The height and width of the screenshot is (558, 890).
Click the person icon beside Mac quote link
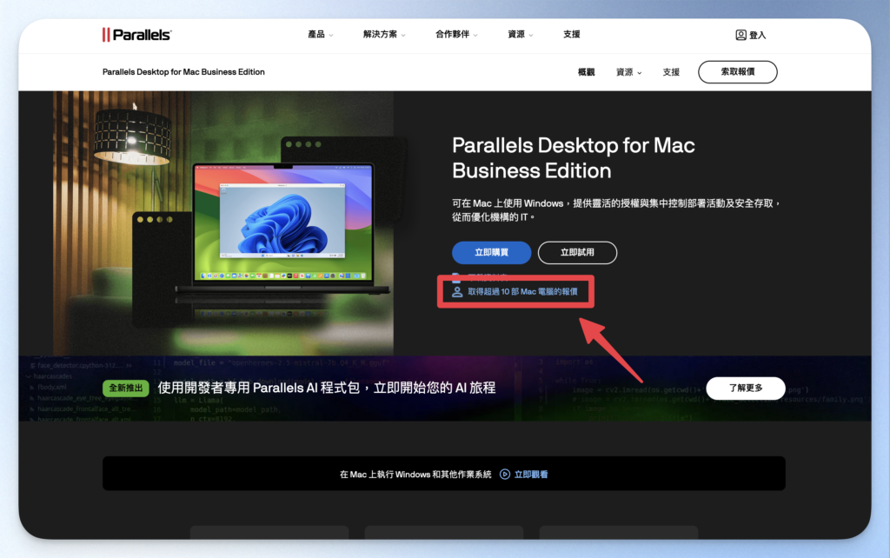point(457,292)
